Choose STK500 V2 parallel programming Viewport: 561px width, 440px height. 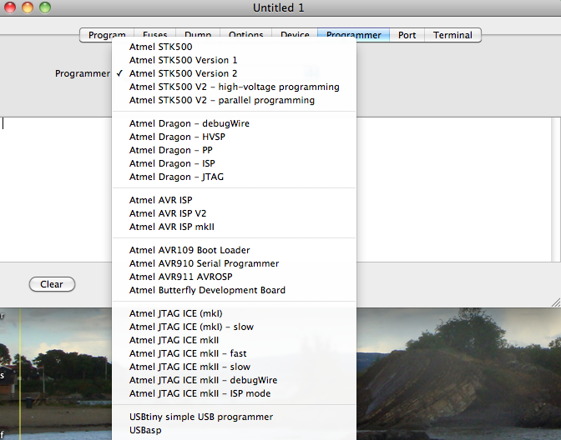235,100
